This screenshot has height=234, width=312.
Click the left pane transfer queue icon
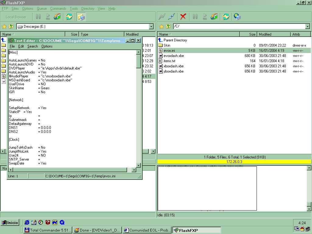(x=57, y=16)
